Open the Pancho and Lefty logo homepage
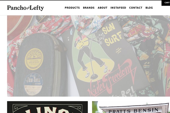This screenshot has width=170, height=113. 25,8
